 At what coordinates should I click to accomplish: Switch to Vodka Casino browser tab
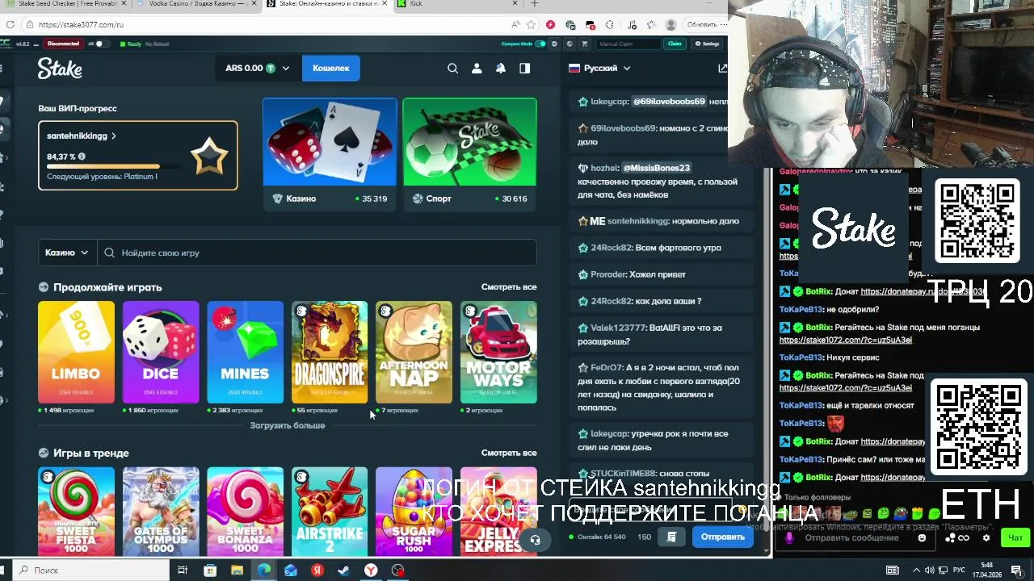click(194, 4)
